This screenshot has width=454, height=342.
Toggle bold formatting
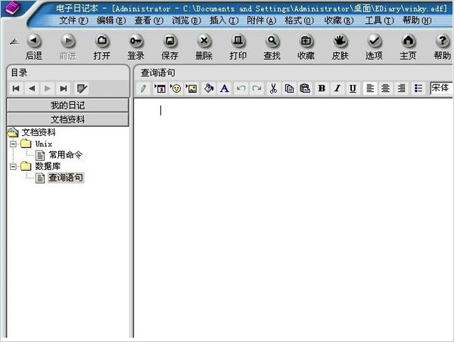point(322,88)
